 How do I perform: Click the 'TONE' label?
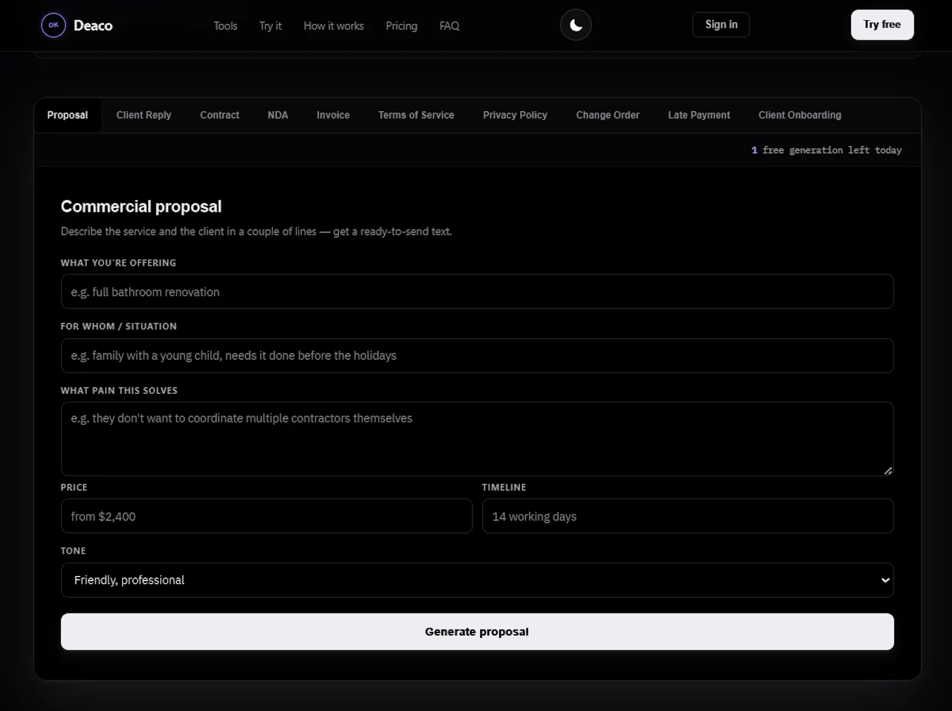[73, 551]
